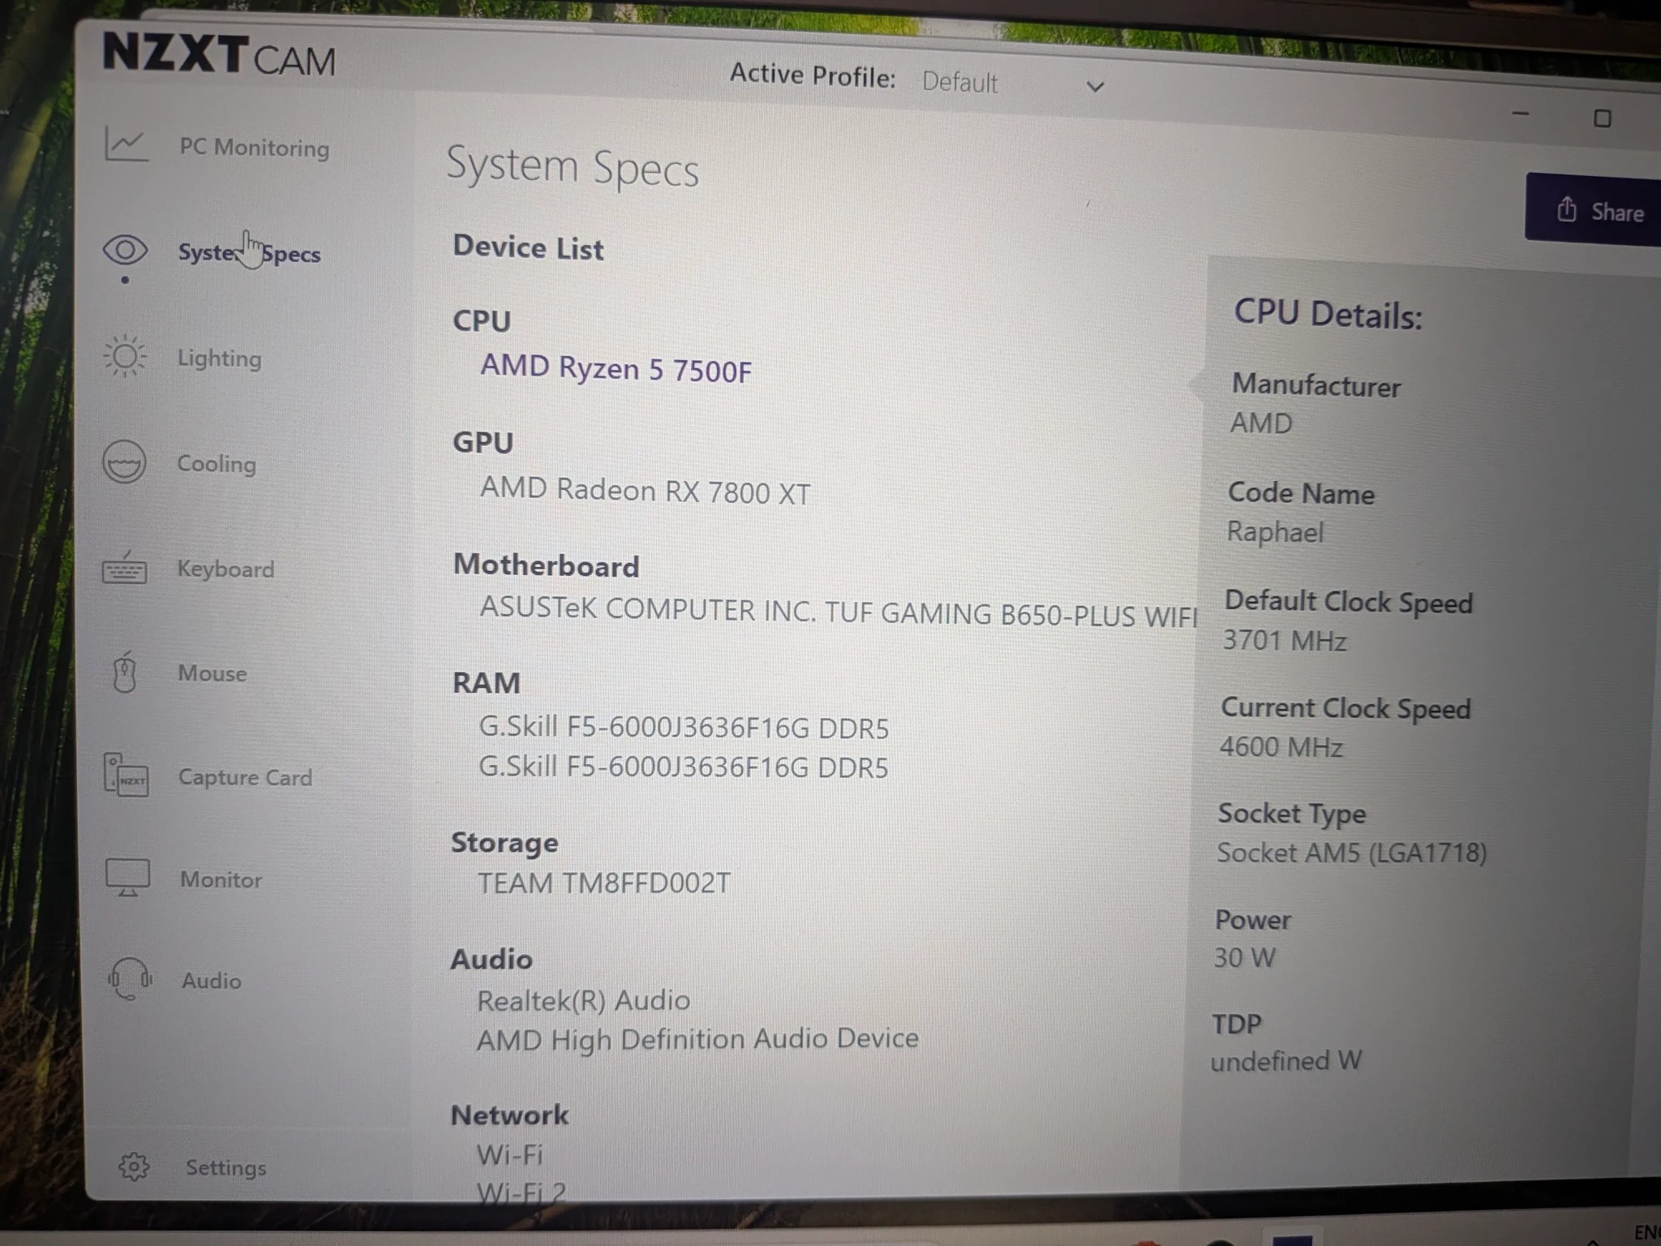The width and height of the screenshot is (1661, 1246).
Task: Open Lighting via the sun icon
Action: click(x=124, y=356)
